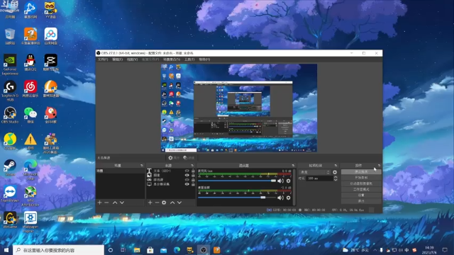Open NetEase Cloud Music red icon
The width and height of the screenshot is (454, 255).
(31, 89)
